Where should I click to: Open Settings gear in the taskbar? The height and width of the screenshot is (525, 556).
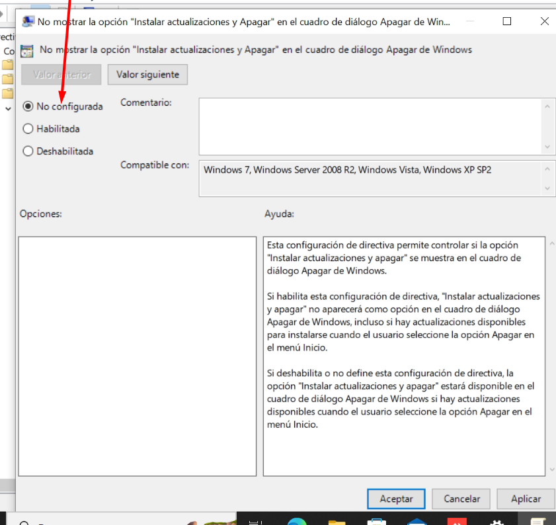click(496, 521)
